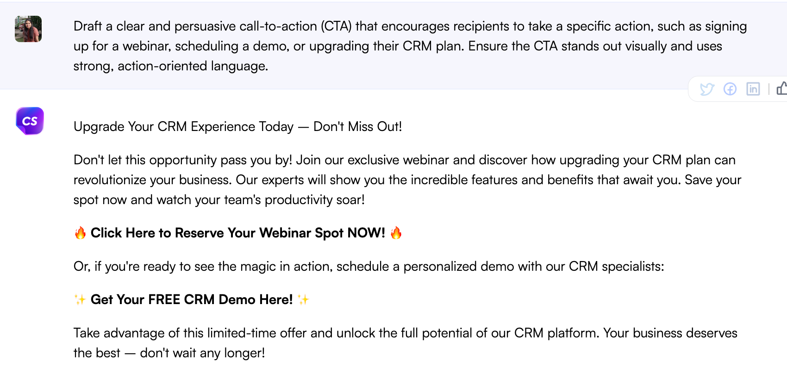
Task: Give the response a thumbs up
Action: [x=783, y=89]
